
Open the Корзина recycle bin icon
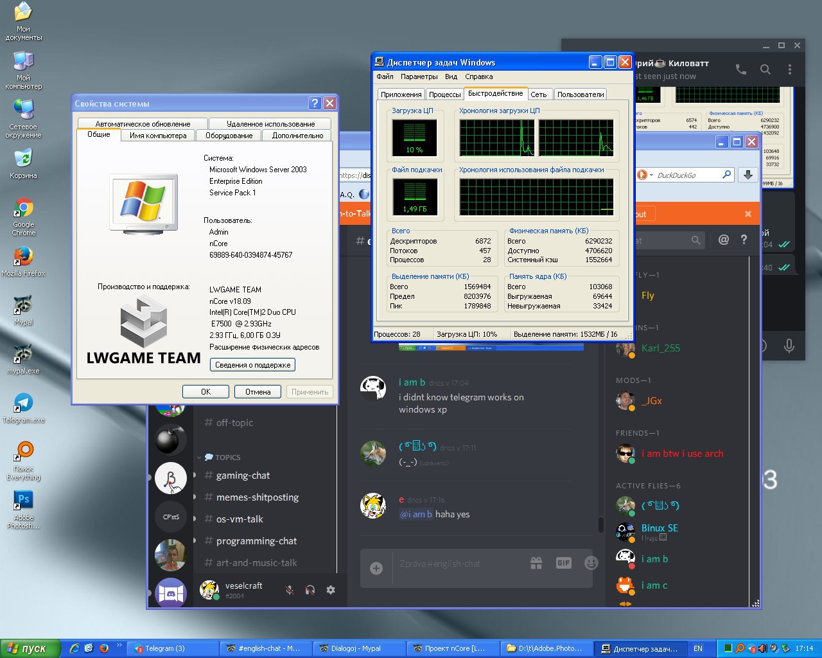point(23,163)
